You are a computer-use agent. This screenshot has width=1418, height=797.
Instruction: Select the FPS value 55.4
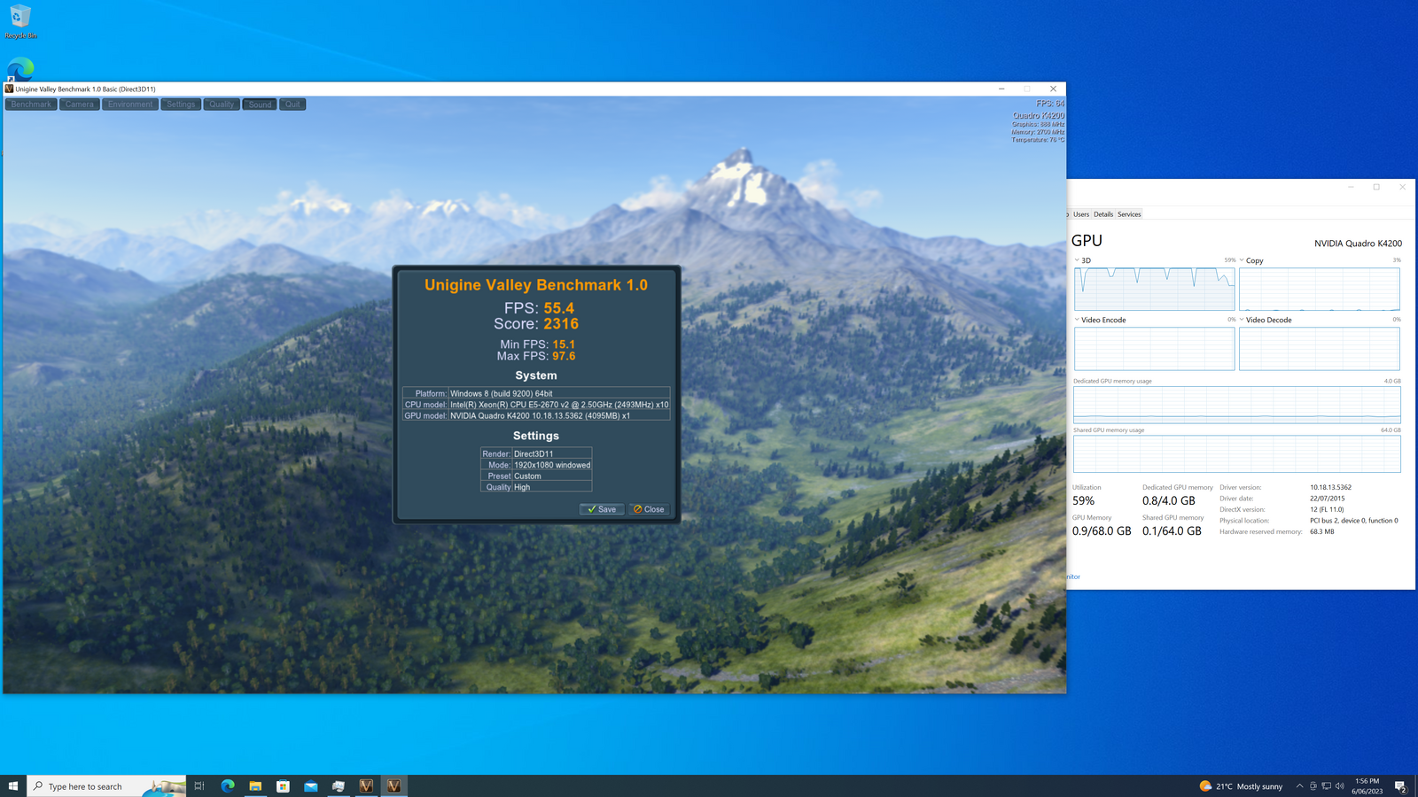tap(559, 308)
